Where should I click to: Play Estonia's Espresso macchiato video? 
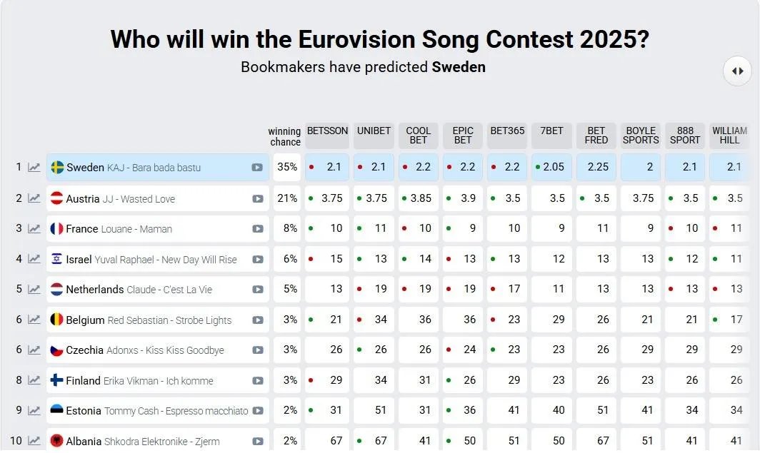coord(257,411)
